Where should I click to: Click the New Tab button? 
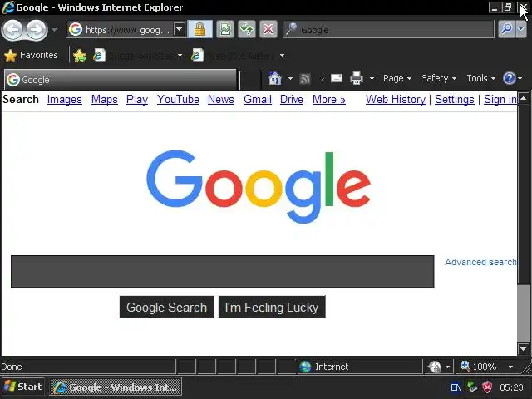click(250, 80)
